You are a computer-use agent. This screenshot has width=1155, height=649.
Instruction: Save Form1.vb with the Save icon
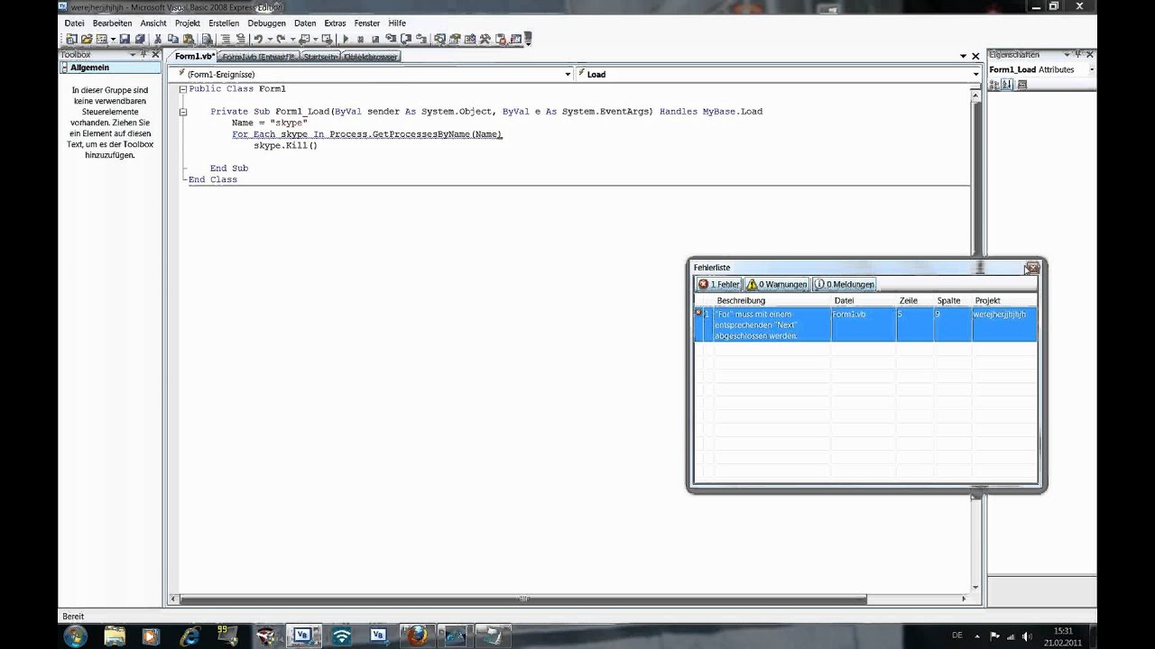[125, 39]
